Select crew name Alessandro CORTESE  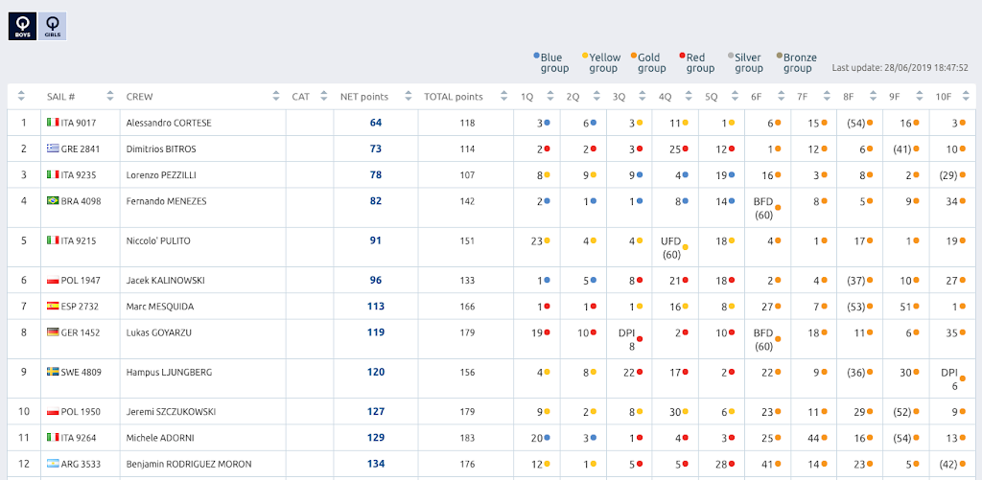(x=169, y=123)
